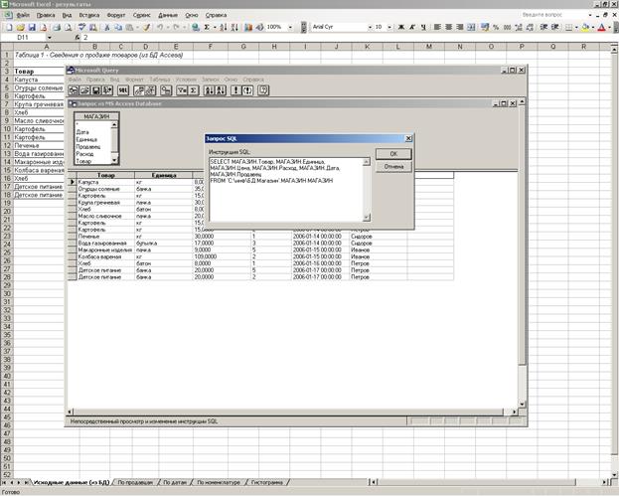Click the Товар column header in query grid
The width and height of the screenshot is (619, 496).
click(x=105, y=175)
